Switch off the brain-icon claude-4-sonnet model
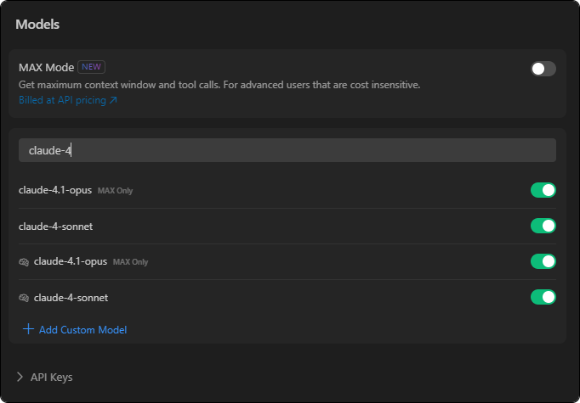 click(x=543, y=297)
